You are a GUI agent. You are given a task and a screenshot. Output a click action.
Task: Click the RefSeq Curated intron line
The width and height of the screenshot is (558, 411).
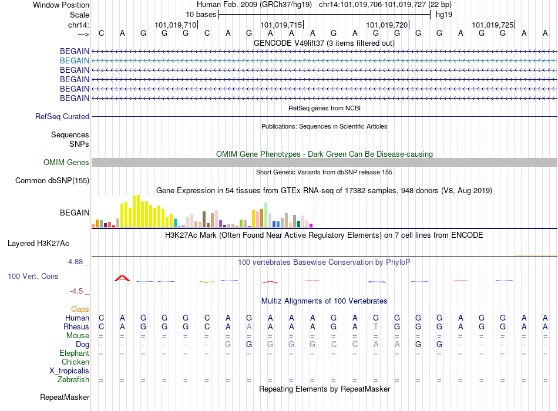324,117
